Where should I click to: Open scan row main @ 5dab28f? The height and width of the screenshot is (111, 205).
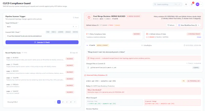(x=42, y=92)
